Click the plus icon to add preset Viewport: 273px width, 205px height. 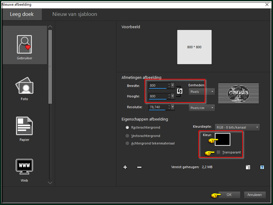coord(125,167)
